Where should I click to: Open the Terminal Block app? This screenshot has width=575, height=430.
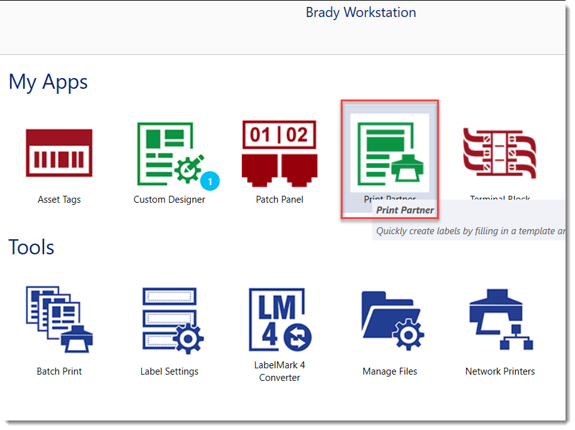tap(499, 153)
